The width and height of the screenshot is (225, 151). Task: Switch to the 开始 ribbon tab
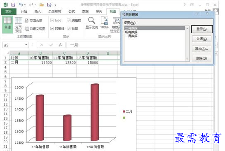tap(24, 11)
